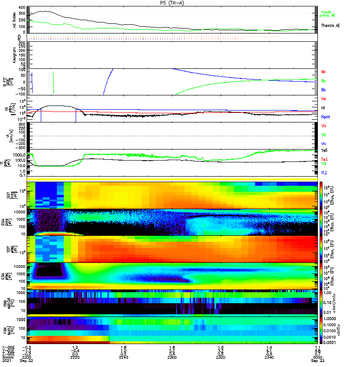
Task: Click the 0.1000 color bar tick value
Action: click(329, 325)
